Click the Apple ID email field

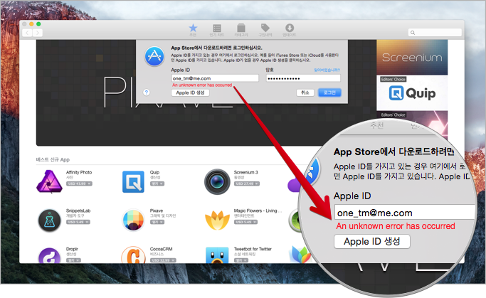(x=215, y=78)
